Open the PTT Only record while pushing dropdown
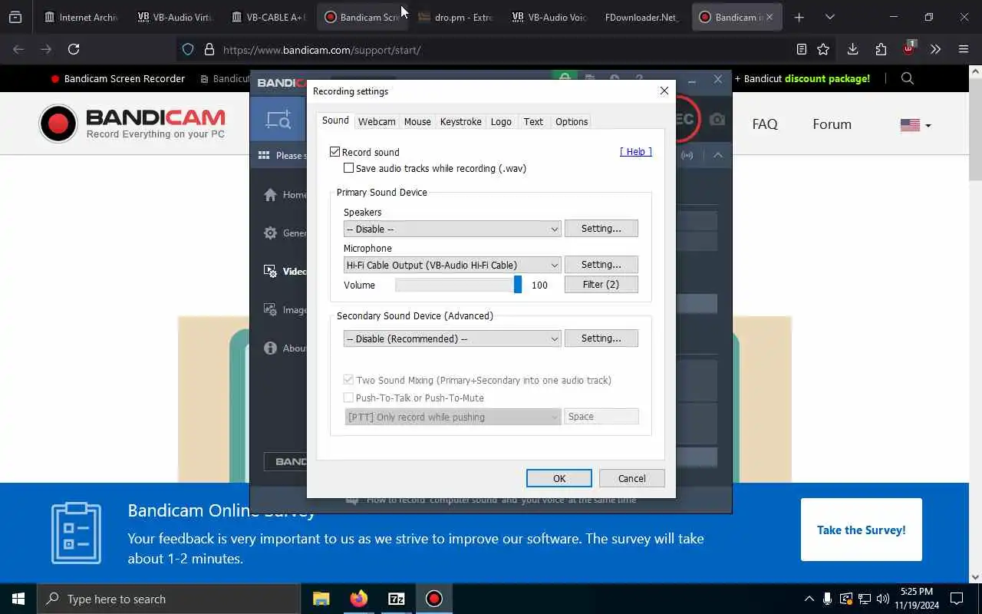This screenshot has width=982, height=614. click(453, 417)
